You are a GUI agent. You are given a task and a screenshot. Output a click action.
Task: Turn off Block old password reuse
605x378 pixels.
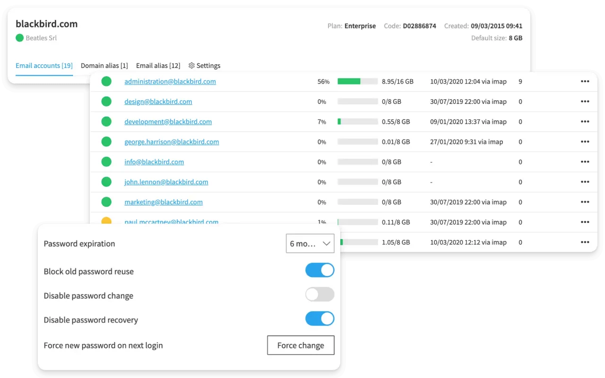point(320,270)
